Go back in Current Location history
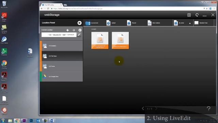 coord(68,30)
